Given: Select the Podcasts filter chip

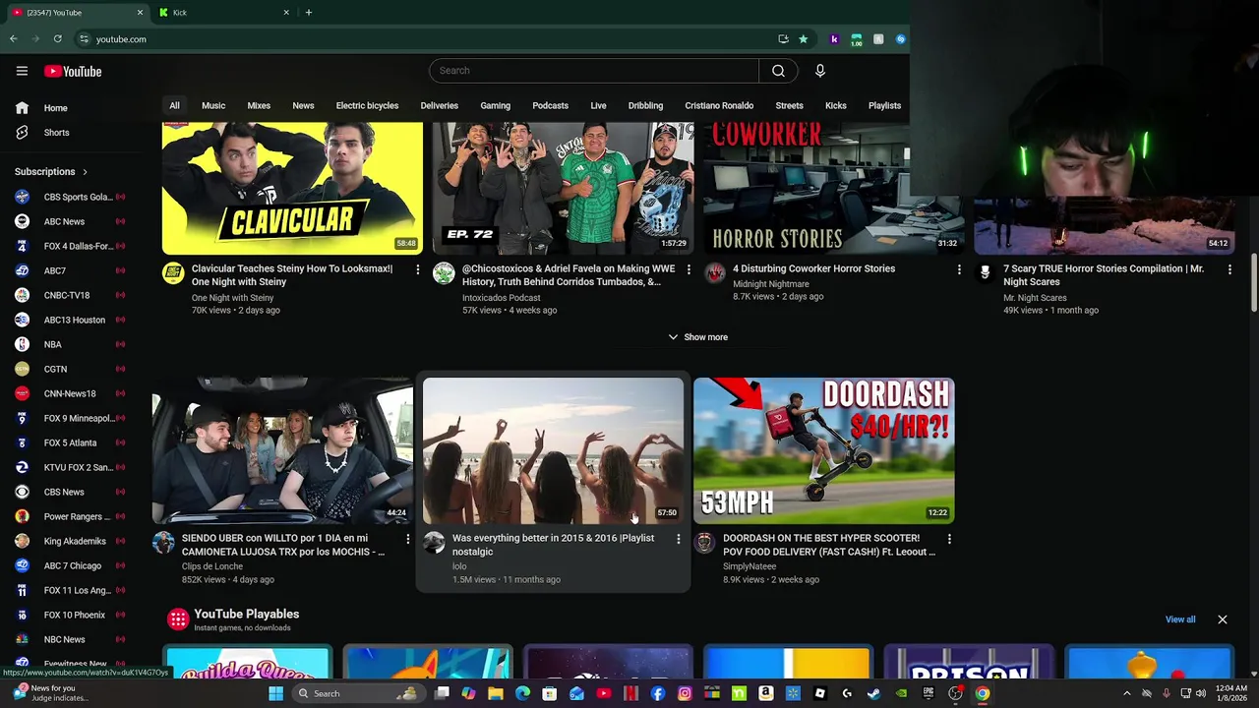Looking at the screenshot, I should click(550, 105).
